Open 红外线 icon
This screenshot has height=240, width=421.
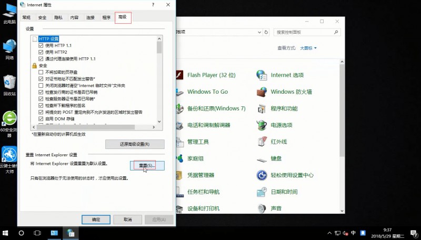coord(262,142)
